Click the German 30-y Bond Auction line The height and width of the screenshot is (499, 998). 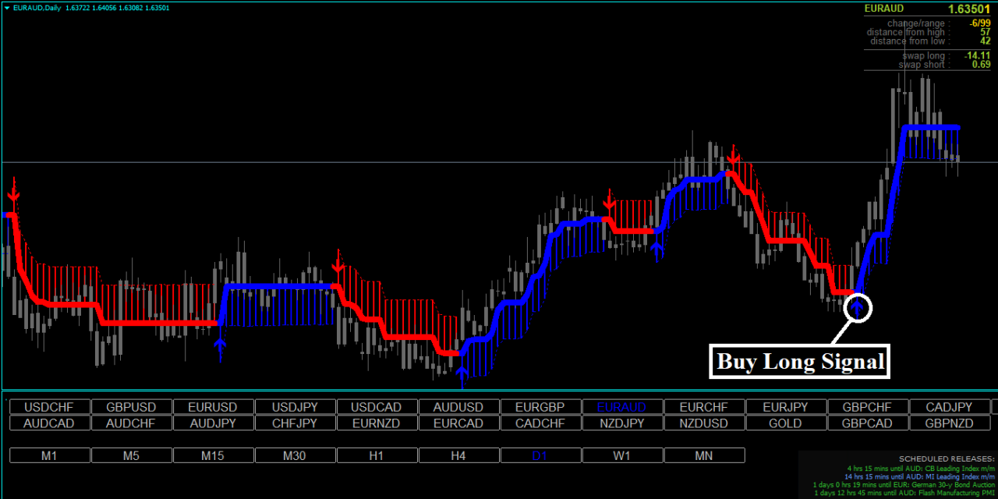904,484
